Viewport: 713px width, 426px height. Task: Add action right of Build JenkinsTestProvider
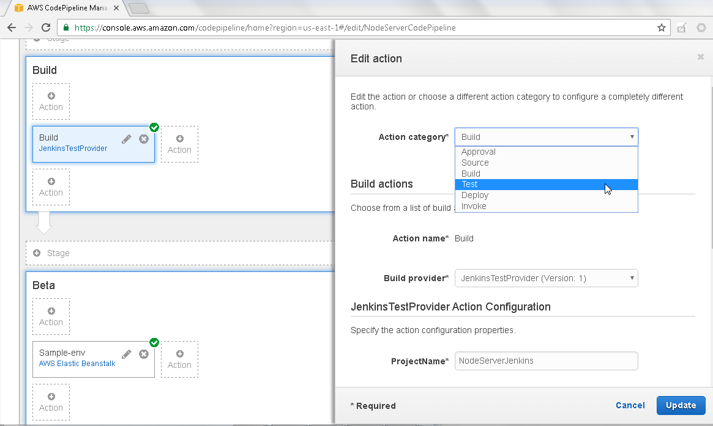(179, 144)
